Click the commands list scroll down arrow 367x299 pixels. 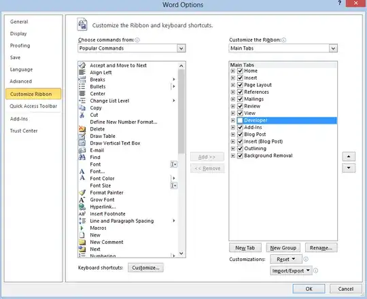click(181, 253)
